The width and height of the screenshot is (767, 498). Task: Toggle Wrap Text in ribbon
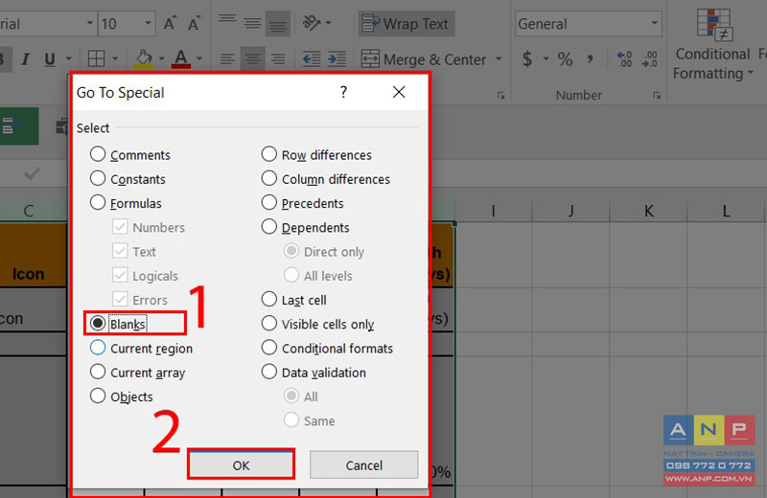click(406, 23)
